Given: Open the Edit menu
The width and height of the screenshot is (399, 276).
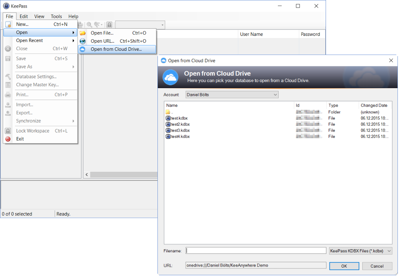Looking at the screenshot, I should [24, 16].
